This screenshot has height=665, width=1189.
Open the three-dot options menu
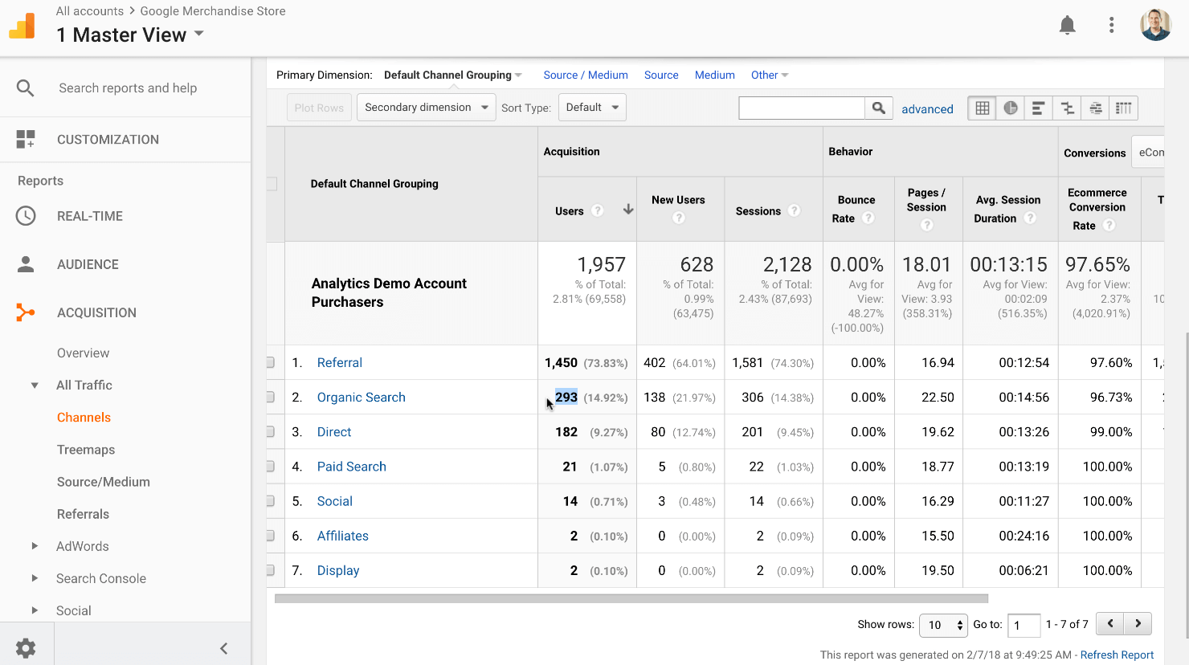tap(1111, 26)
